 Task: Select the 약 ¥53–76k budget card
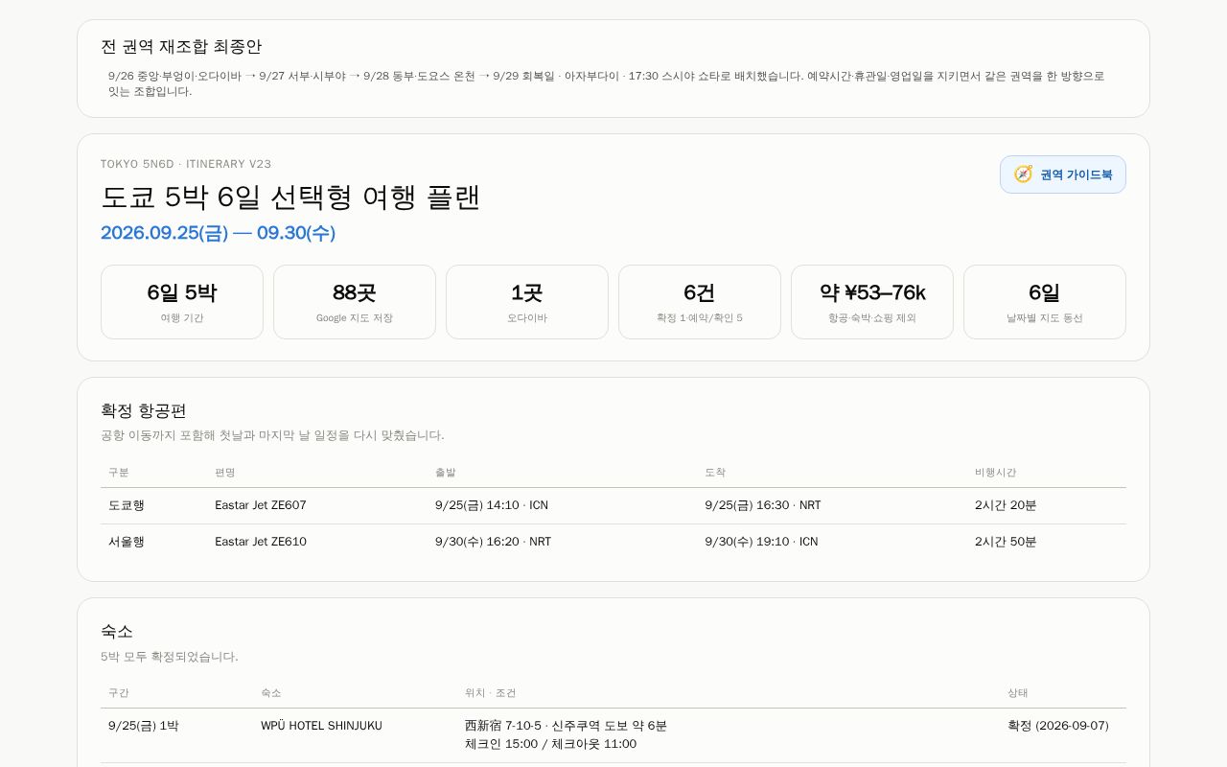[x=872, y=302]
